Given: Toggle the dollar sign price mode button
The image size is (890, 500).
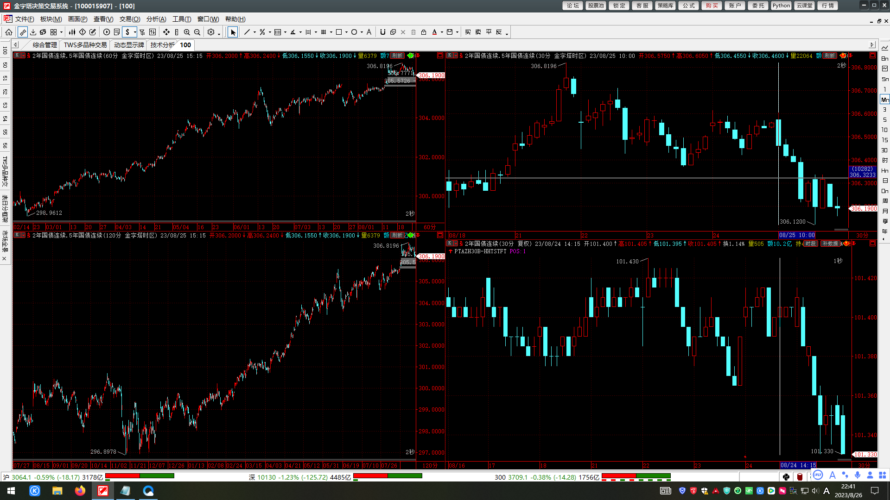Looking at the screenshot, I should [x=127, y=32].
